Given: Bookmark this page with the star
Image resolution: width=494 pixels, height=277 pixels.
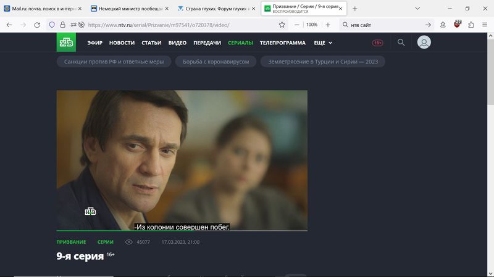Looking at the screenshot, I should pyautogui.click(x=282, y=25).
